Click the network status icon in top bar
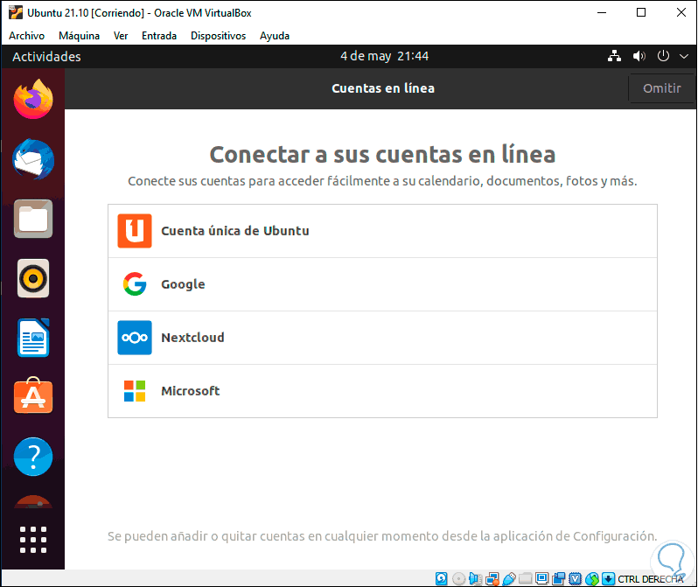 click(x=614, y=56)
